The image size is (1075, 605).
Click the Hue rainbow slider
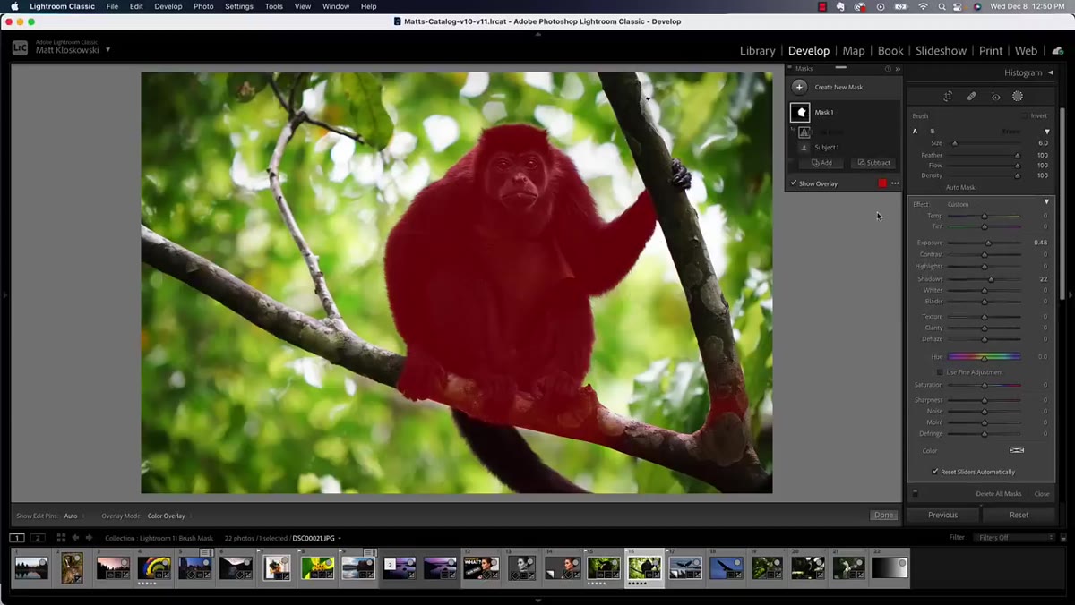pos(985,356)
